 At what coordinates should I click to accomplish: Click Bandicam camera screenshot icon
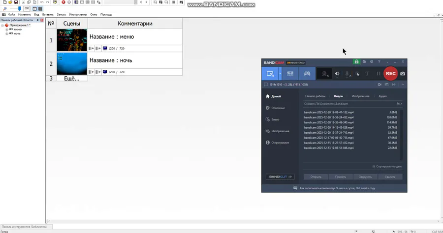point(403,74)
